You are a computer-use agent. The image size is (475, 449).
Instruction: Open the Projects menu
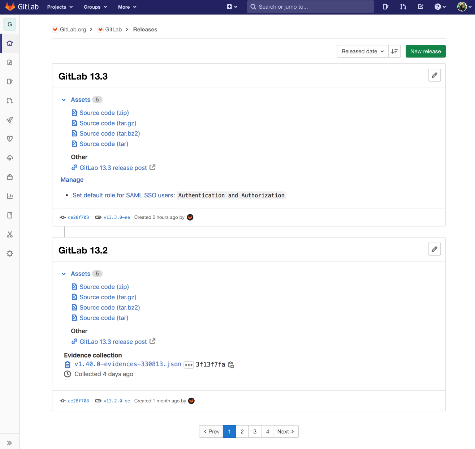pyautogui.click(x=60, y=7)
